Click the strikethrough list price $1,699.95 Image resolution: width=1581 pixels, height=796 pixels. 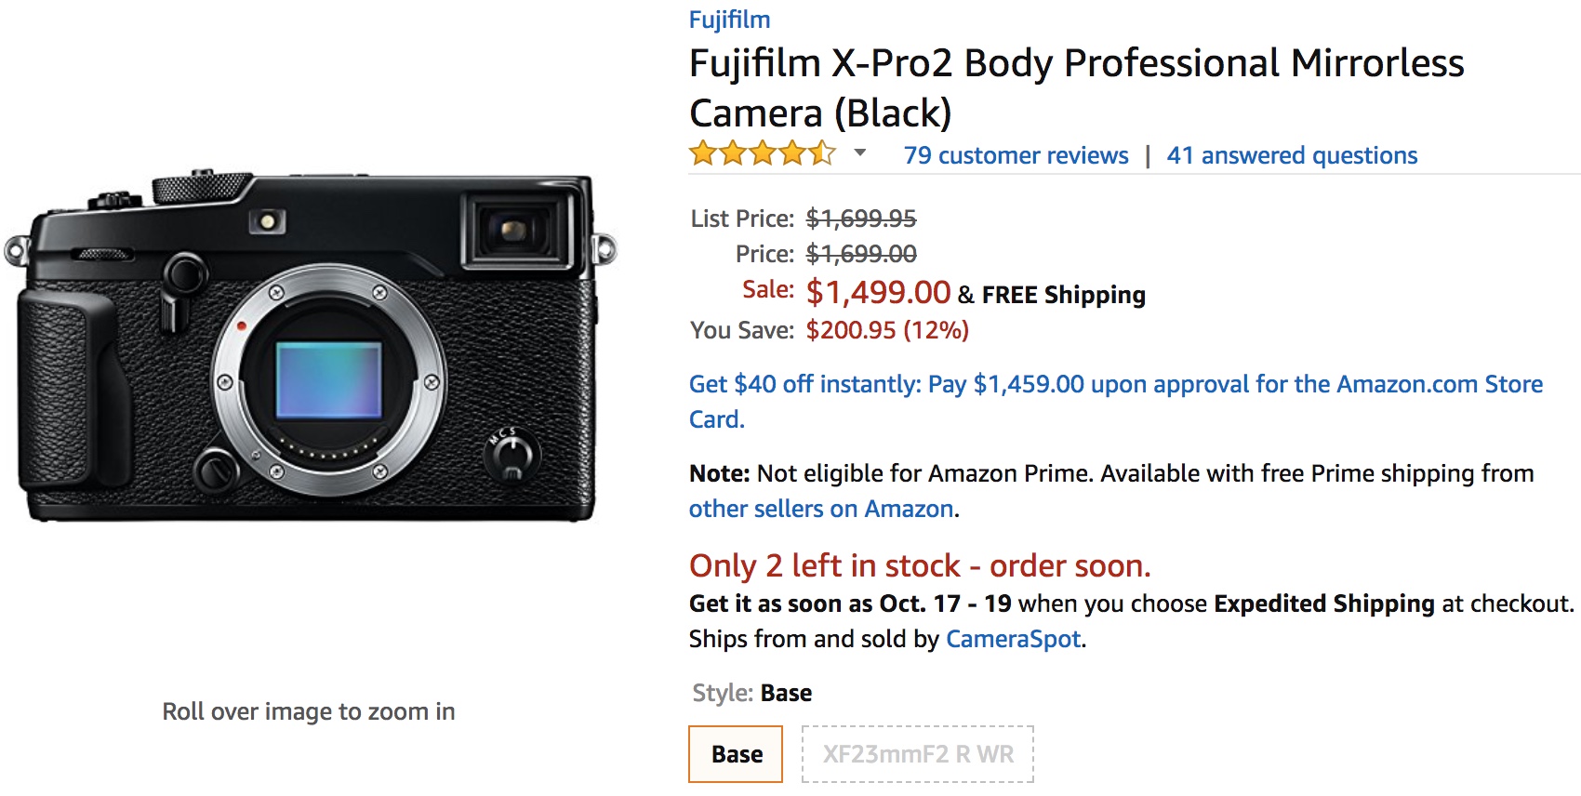[x=858, y=218]
